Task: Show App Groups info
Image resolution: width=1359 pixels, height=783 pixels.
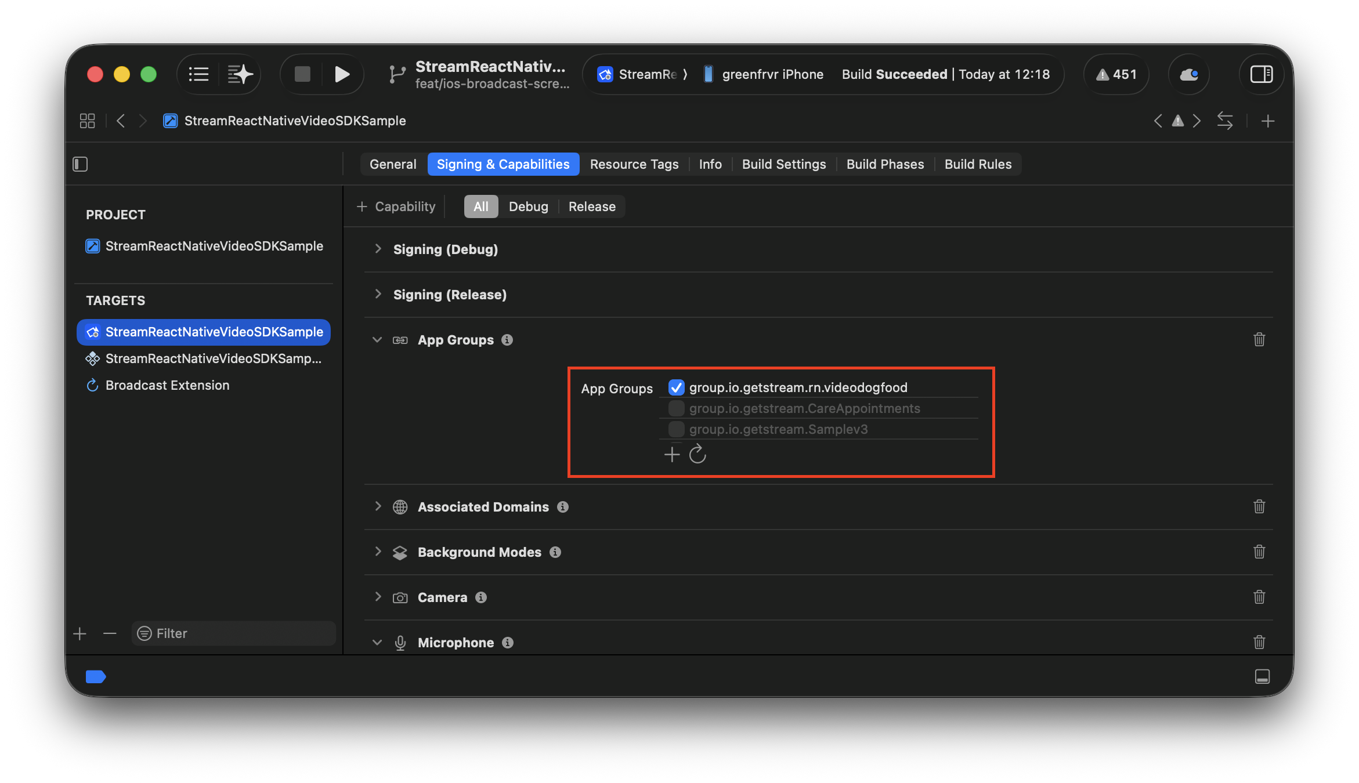Action: [x=507, y=340]
